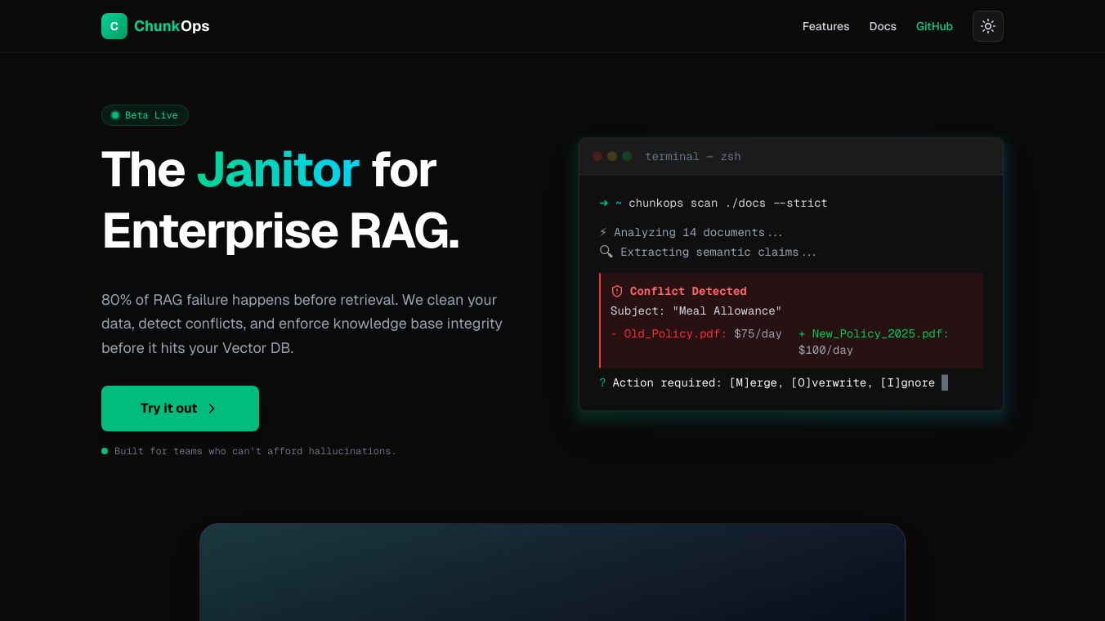Click the lightning bolt icon before Analyzing
Image resolution: width=1105 pixels, height=621 pixels.
click(603, 232)
